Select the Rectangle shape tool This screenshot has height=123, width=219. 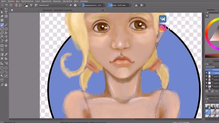[x=2, y=29]
